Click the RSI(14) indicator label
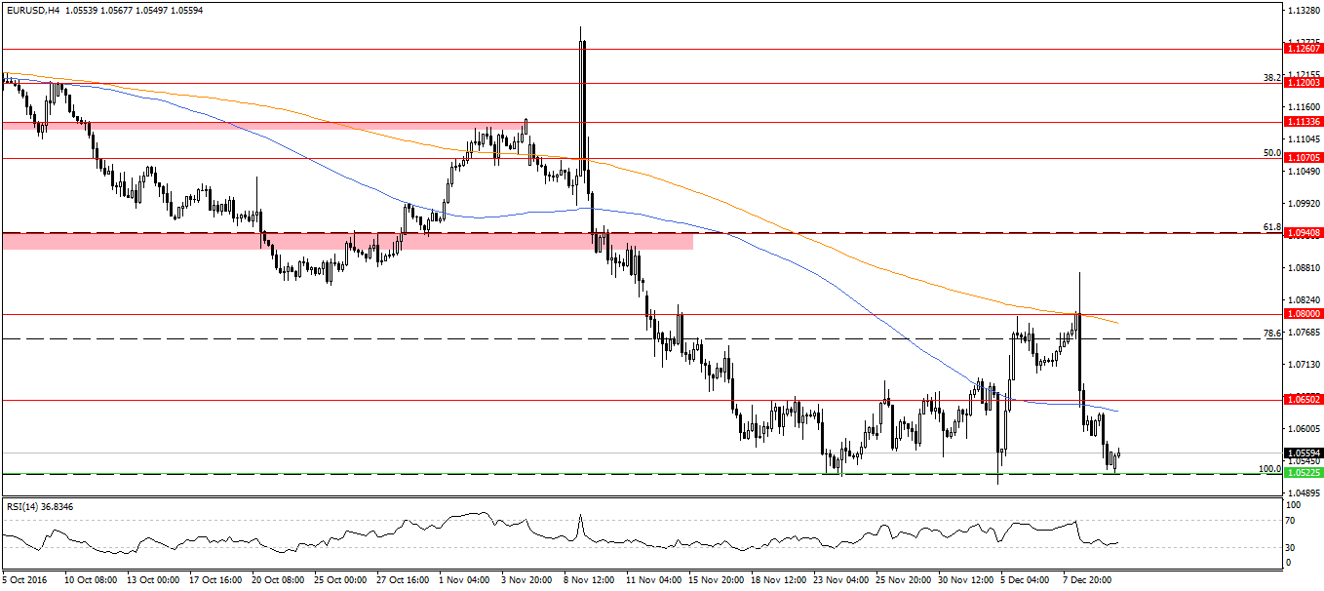This screenshot has height=591, width=1324. 39,506
